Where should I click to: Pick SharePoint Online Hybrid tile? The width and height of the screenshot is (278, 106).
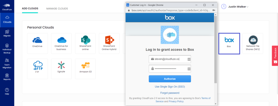pos(109,43)
